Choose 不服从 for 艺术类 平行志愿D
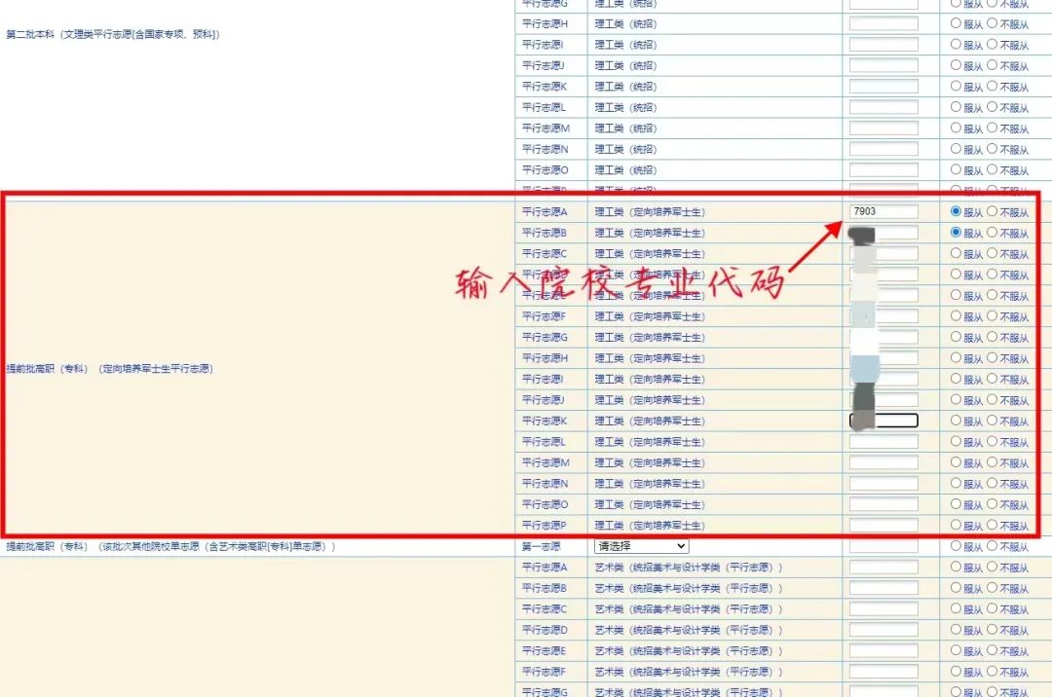The height and width of the screenshot is (697, 1052). pyautogui.click(x=992, y=630)
